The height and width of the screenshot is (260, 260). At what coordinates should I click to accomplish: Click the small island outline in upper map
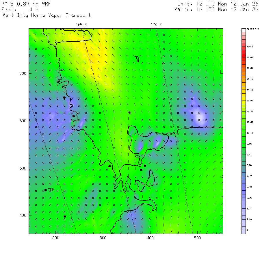[137, 59]
